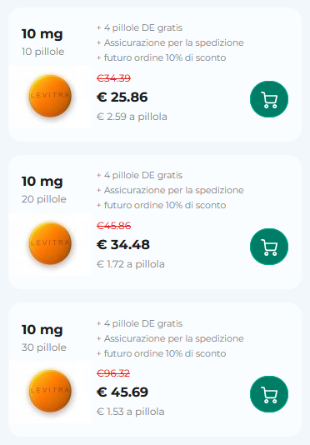Add 10 pillole pack to cart
Screen dimensions: 310x445
point(269,99)
